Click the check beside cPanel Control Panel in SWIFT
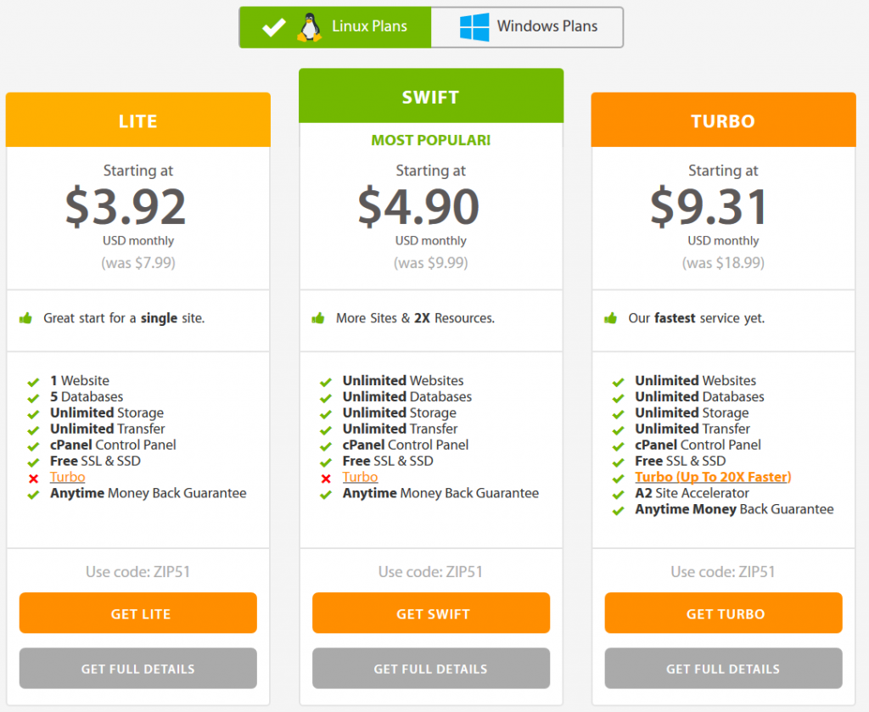 pos(324,445)
